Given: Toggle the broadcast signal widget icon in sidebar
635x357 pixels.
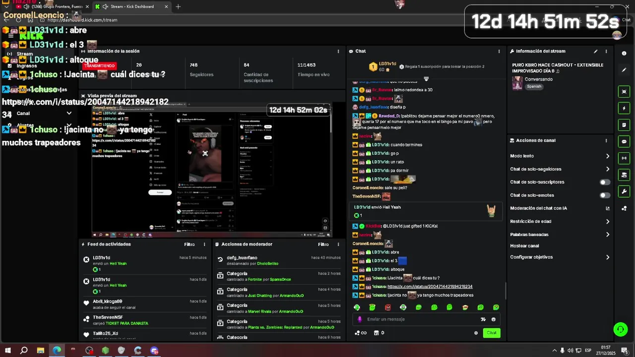Looking at the screenshot, I should 624,158.
